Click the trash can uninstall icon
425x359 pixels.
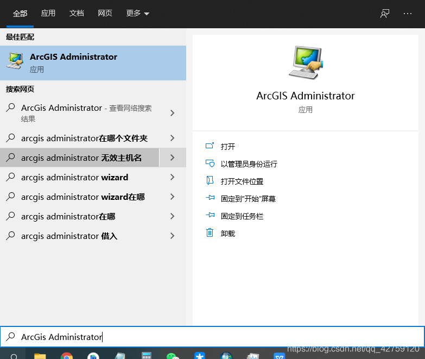[x=210, y=232]
